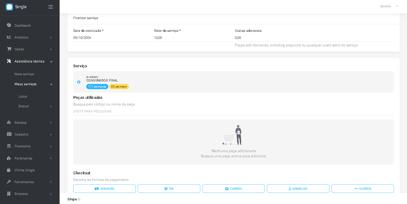Click the Single footer text

pos(72,199)
